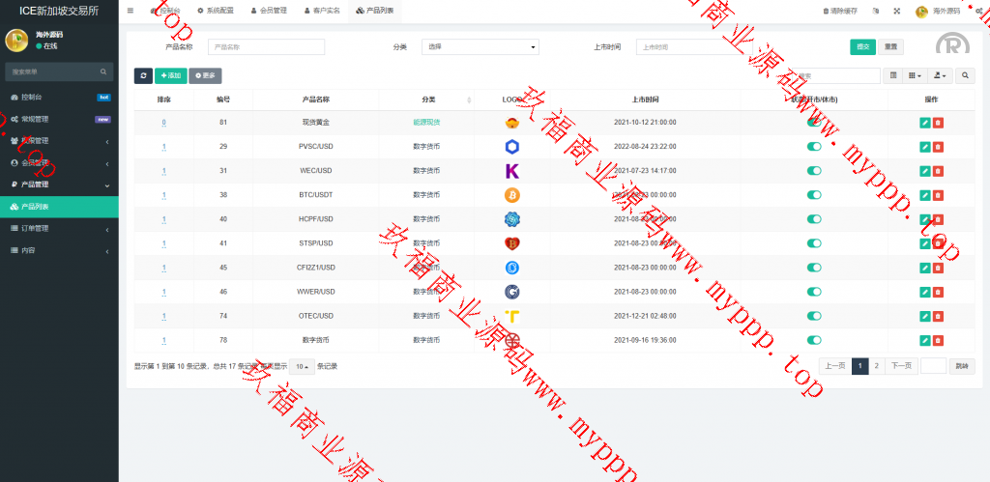Open the columns selection dropdown
Viewport: 990px width, 482px height.
tap(915, 75)
